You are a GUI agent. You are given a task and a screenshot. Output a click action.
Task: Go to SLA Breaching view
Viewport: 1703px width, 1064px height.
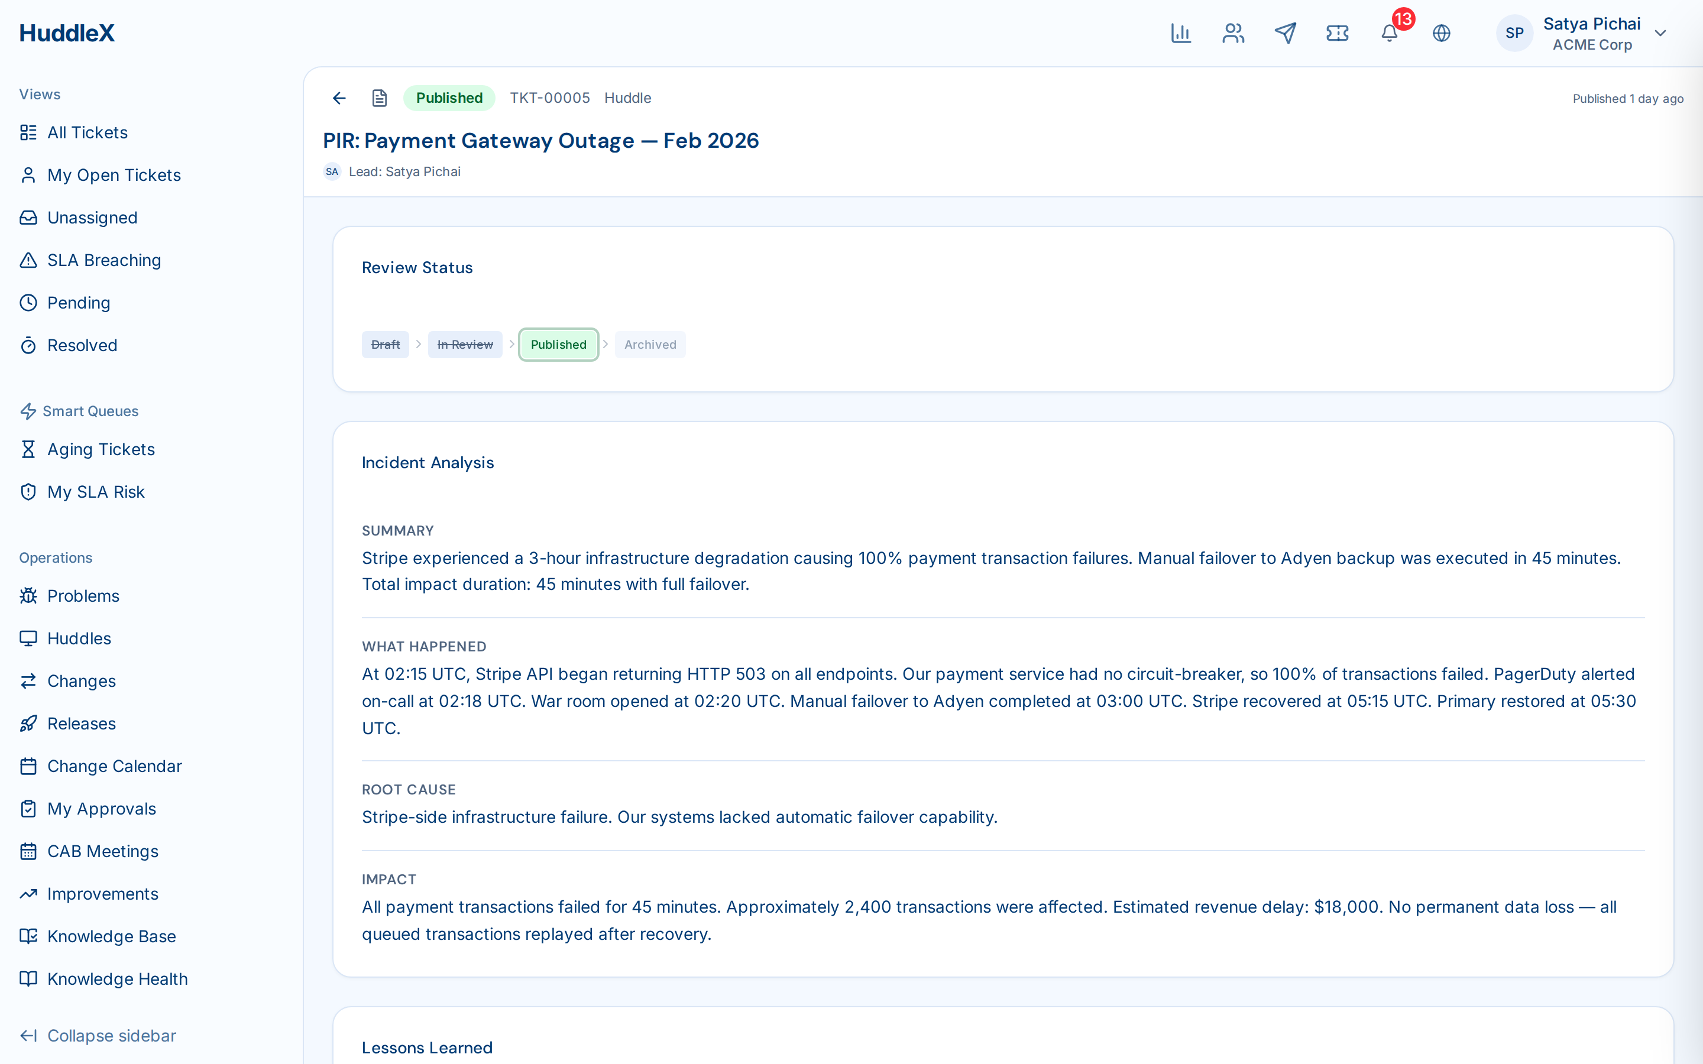tap(91, 260)
